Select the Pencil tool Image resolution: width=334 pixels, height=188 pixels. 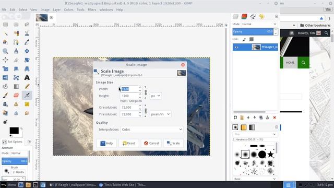click(27, 86)
